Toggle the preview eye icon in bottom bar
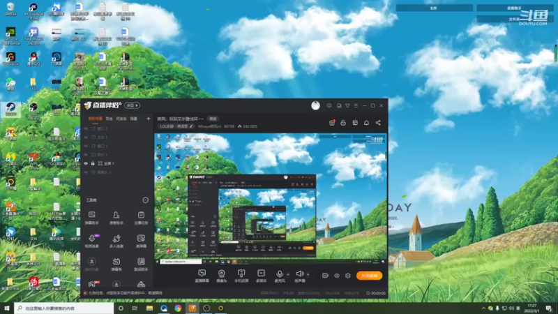558x314 pixels. (x=337, y=276)
